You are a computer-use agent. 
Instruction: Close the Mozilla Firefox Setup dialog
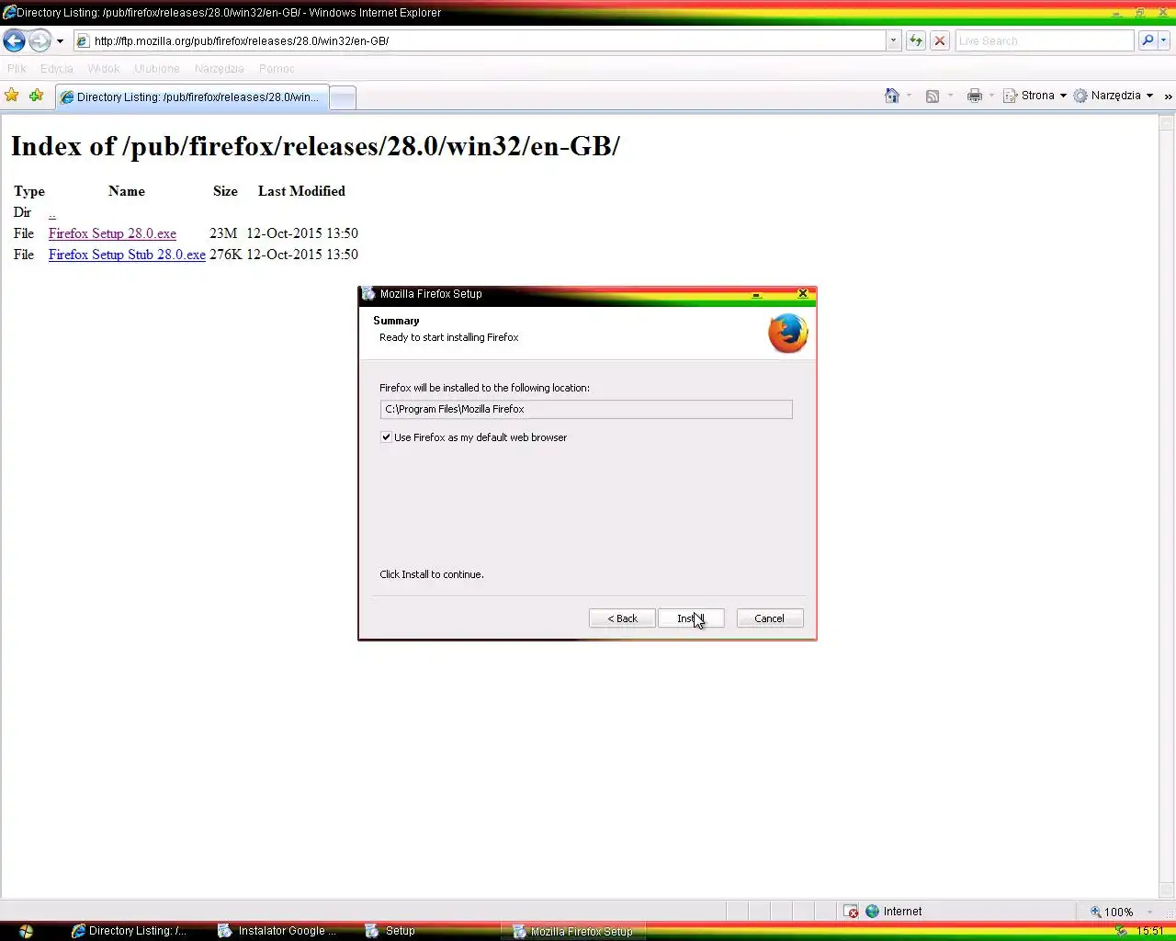point(802,294)
